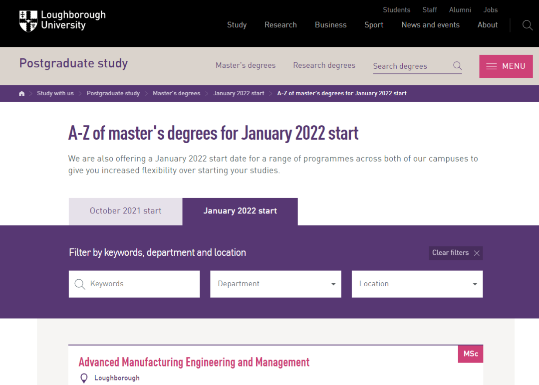Open the Research menu item

pos(280,25)
